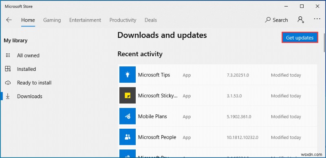Open the Mobile Plans entry name
This screenshot has width=326, height=158.
(x=152, y=116)
